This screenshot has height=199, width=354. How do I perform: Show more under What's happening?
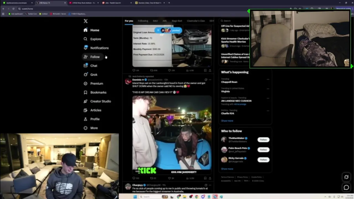(227, 121)
